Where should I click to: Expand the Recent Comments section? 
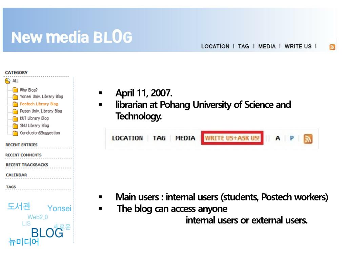point(23,155)
